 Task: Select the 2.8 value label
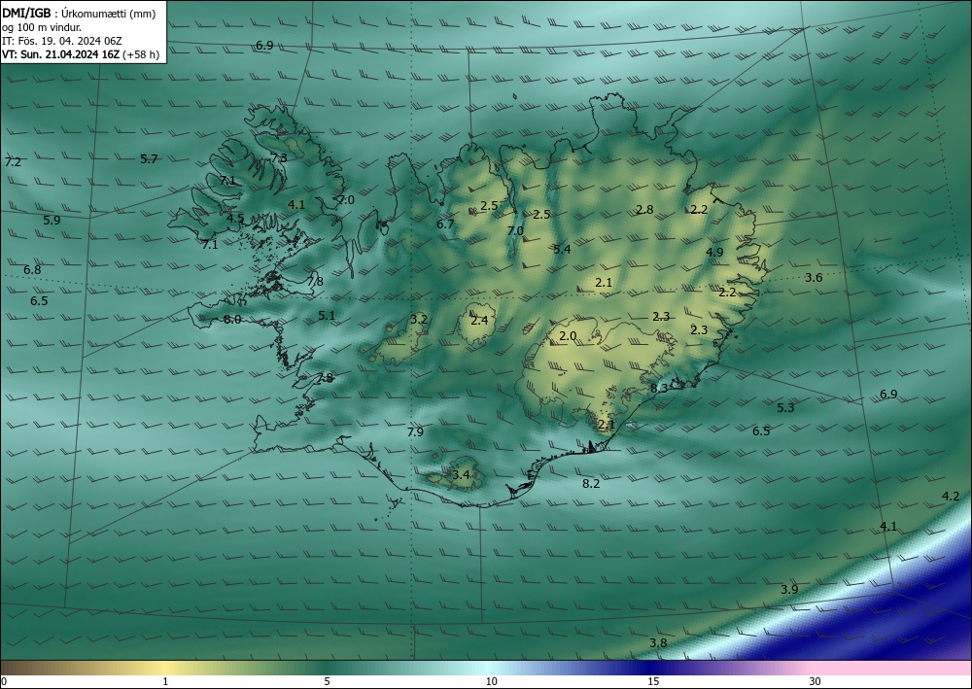tap(644, 210)
